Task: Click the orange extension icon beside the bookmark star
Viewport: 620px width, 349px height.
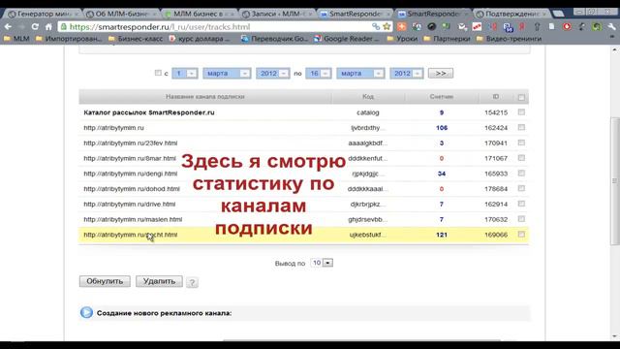Action: pyautogui.click(x=402, y=26)
